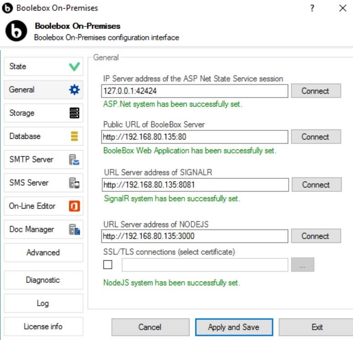Click the 'URL Server address of NODEJS' label
This screenshot has height=340, width=353.
coord(156,225)
